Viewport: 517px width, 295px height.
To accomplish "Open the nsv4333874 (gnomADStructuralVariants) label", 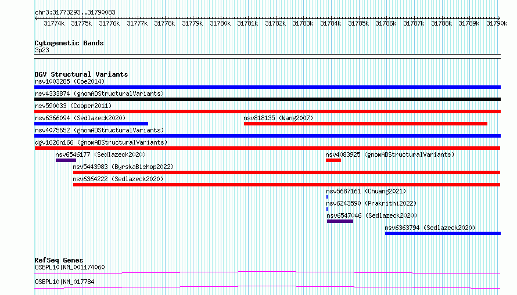I will (99, 93).
